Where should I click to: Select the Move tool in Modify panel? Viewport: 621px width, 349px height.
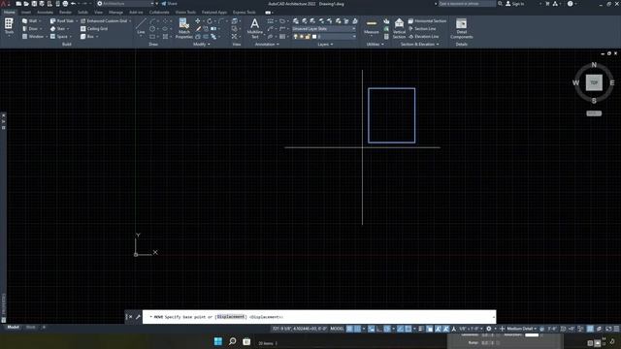(198, 21)
